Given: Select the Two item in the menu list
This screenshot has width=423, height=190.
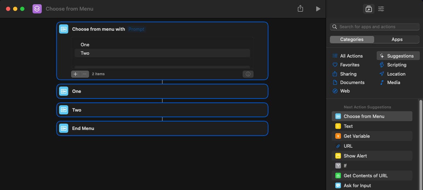Looking at the screenshot, I should pos(162,53).
